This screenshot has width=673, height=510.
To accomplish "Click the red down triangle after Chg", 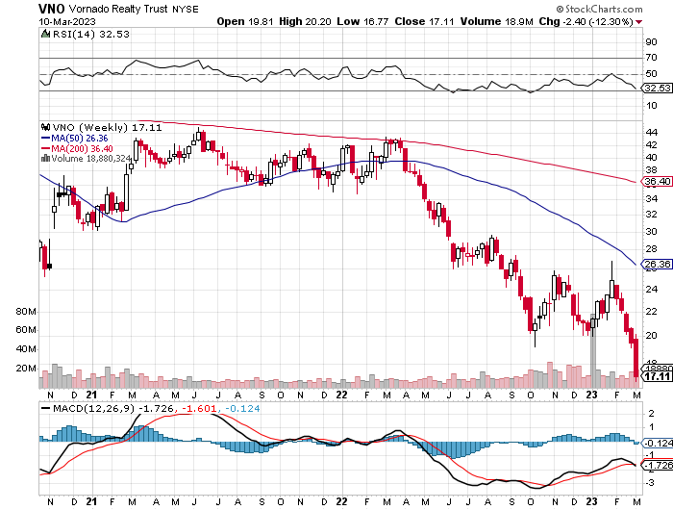I will click(x=639, y=22).
